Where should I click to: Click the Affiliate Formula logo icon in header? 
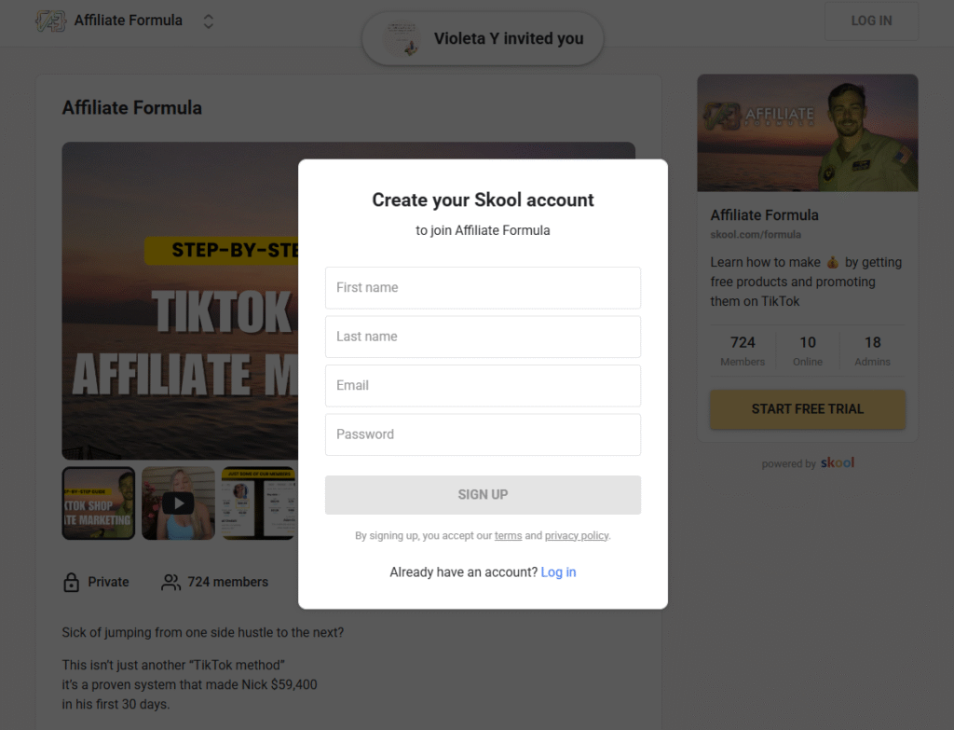coord(50,21)
